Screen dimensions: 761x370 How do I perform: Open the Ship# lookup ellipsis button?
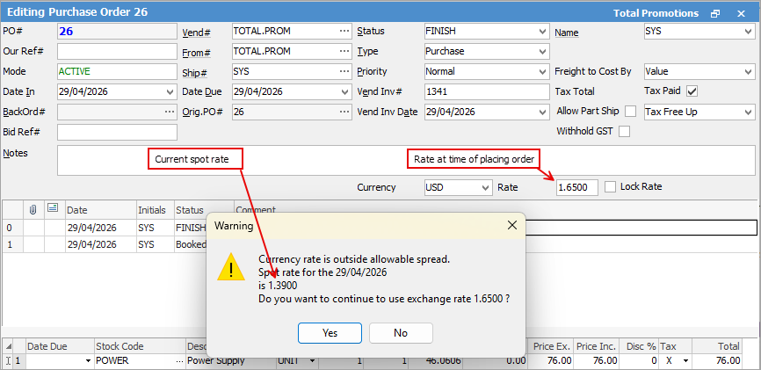[x=344, y=71]
